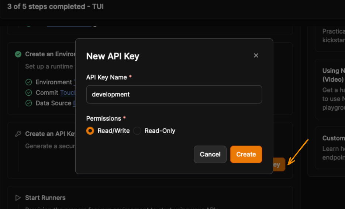345x209 pixels.
Task: Click the partially hidden orange button behind dialog
Action: [x=279, y=165]
